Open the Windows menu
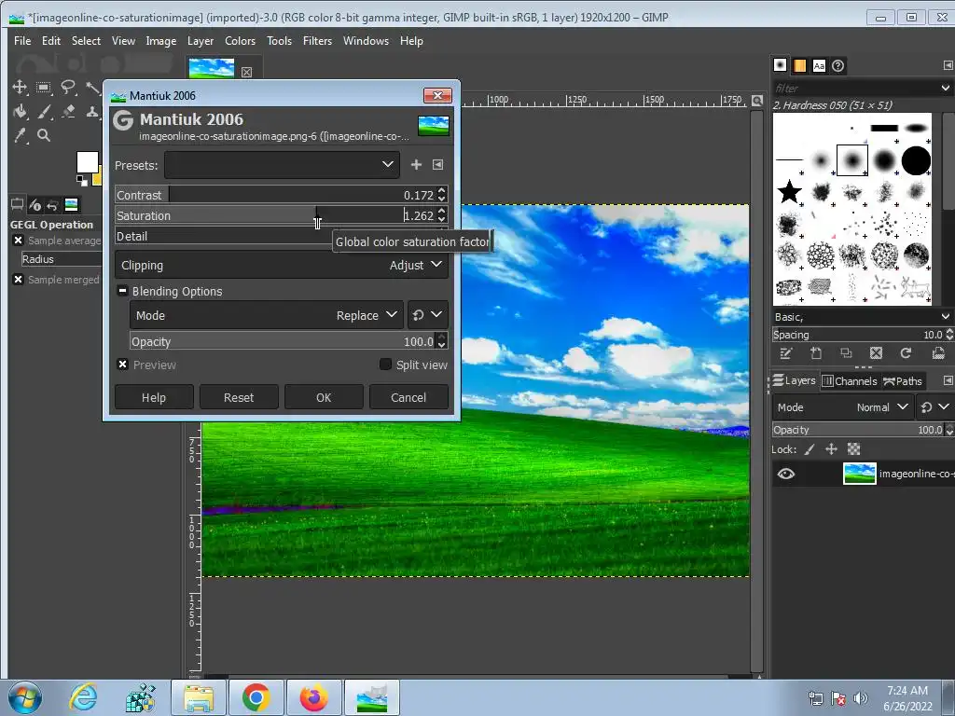 tap(366, 41)
